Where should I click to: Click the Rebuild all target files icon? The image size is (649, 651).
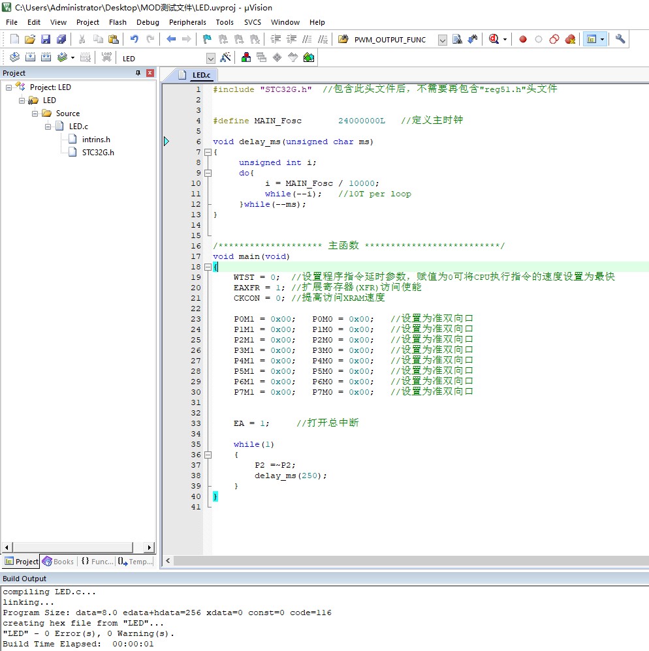tap(46, 57)
